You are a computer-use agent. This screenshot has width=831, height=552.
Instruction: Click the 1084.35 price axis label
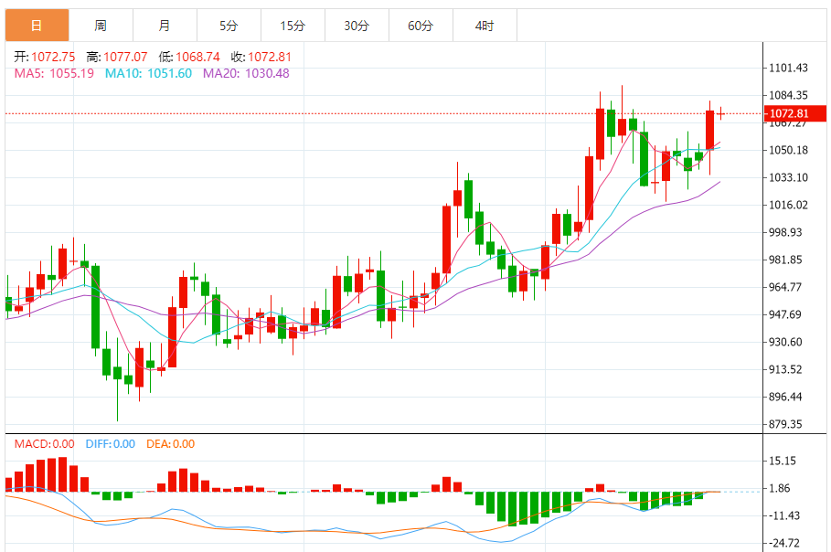[x=789, y=95]
